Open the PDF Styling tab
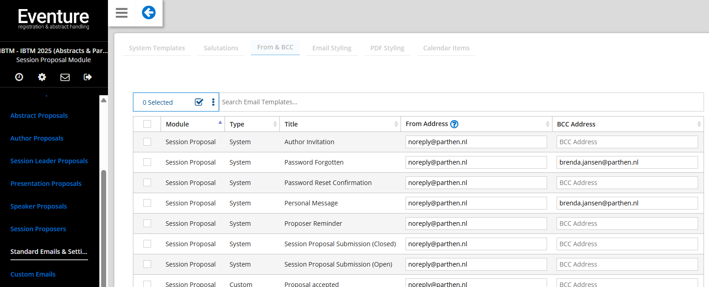This screenshot has width=709, height=287. coord(387,48)
